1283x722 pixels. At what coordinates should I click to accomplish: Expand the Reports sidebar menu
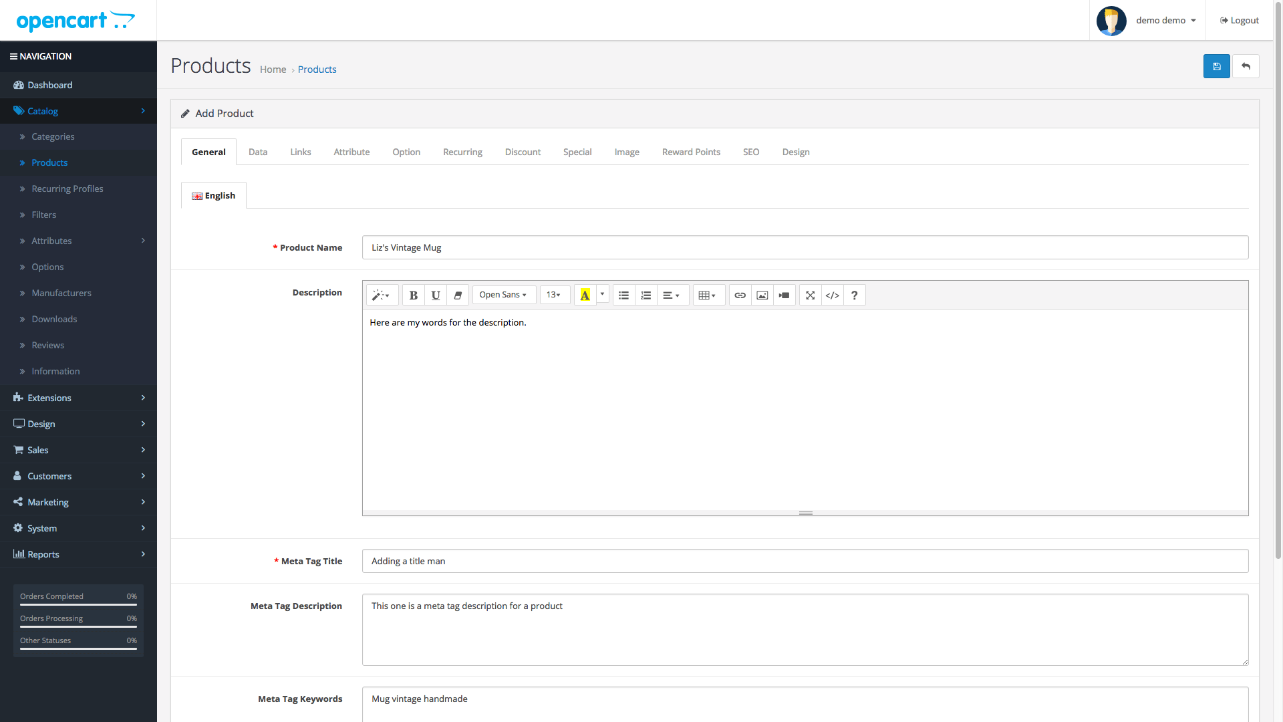78,554
